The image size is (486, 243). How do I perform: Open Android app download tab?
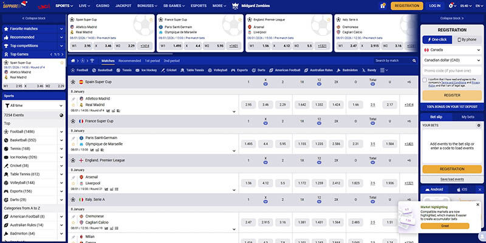pos(434,190)
